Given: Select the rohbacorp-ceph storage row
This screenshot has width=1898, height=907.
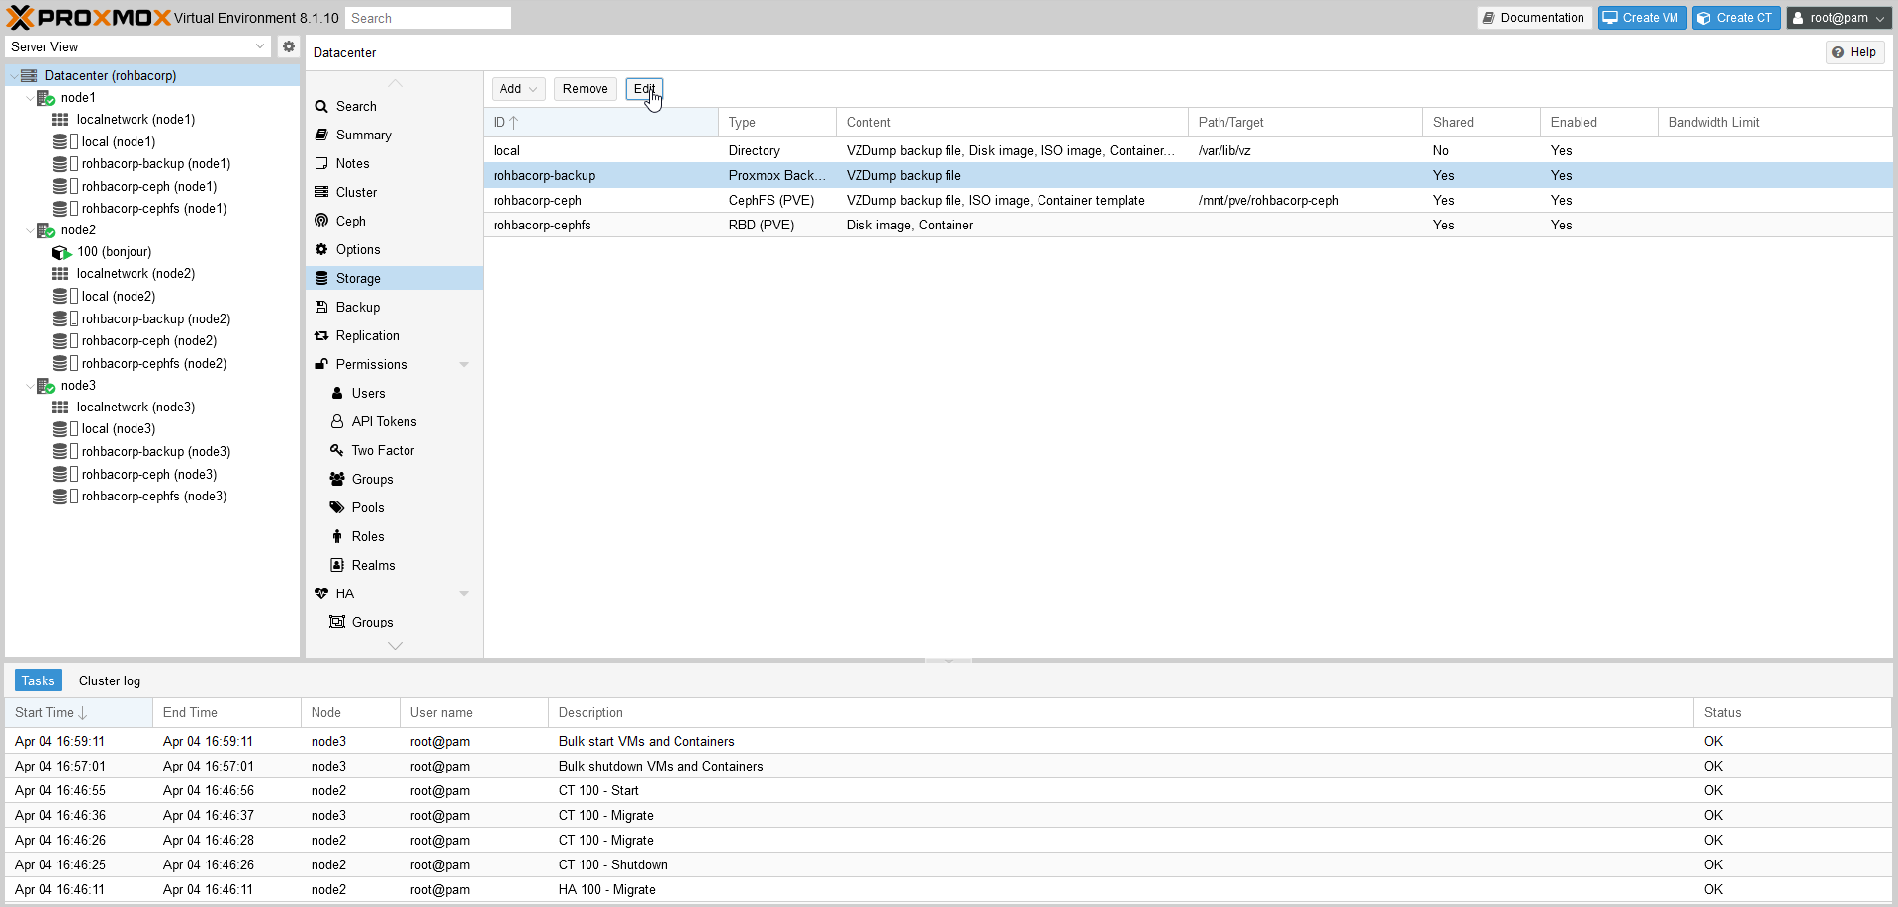Looking at the screenshot, I should pos(1188,201).
